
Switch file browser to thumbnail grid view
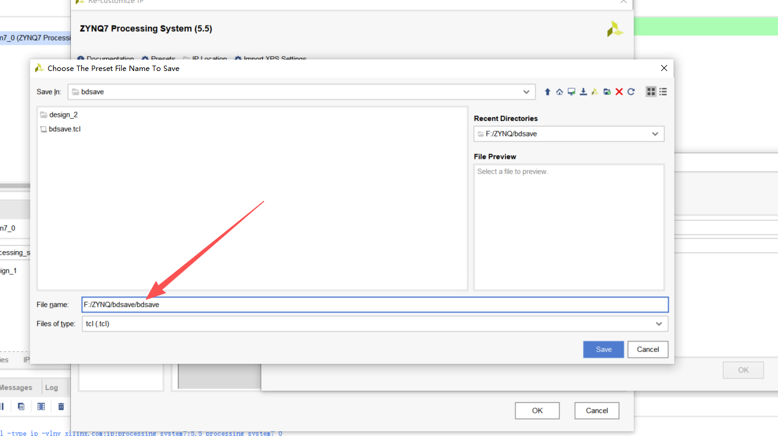click(x=651, y=92)
